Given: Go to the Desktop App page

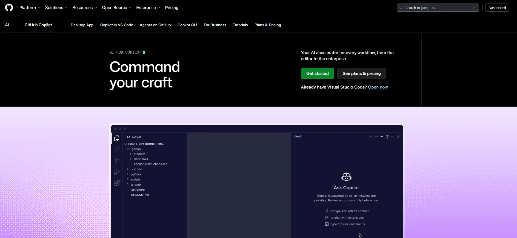Looking at the screenshot, I should click(82, 25).
